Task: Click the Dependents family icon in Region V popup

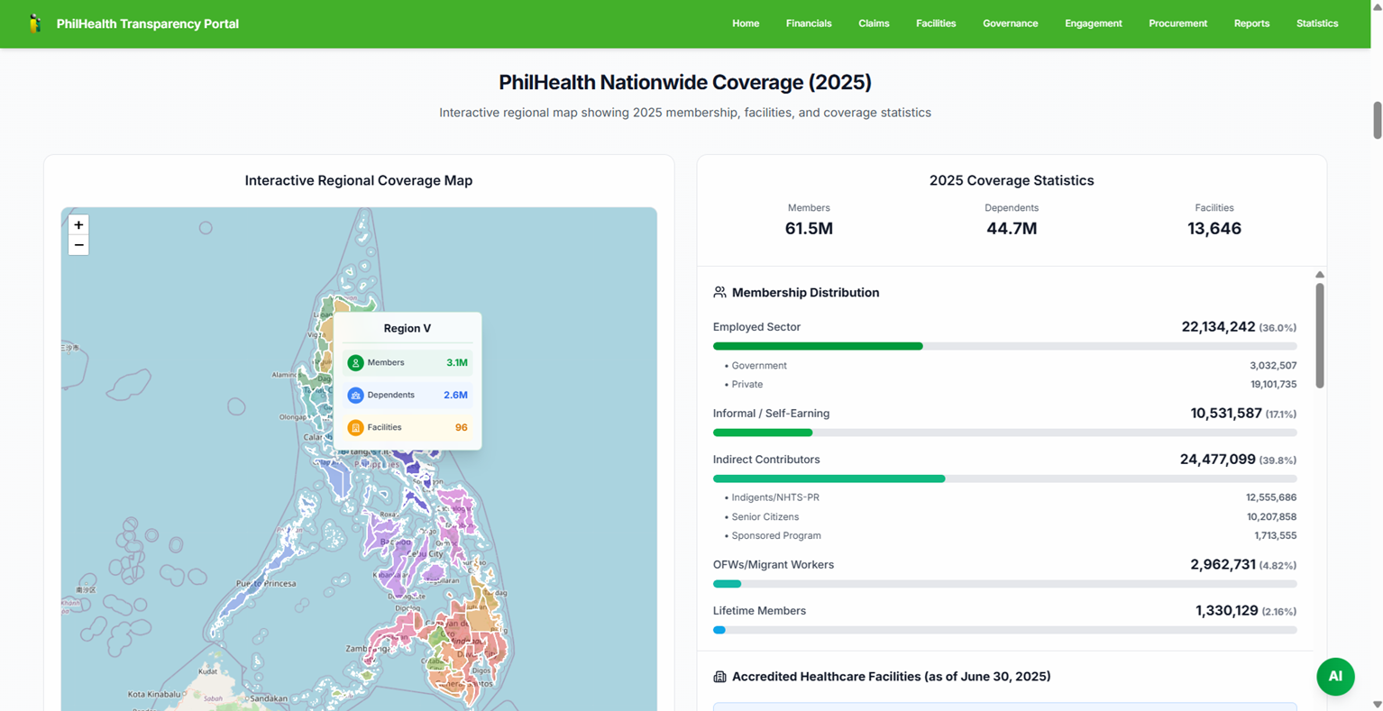Action: (x=357, y=395)
